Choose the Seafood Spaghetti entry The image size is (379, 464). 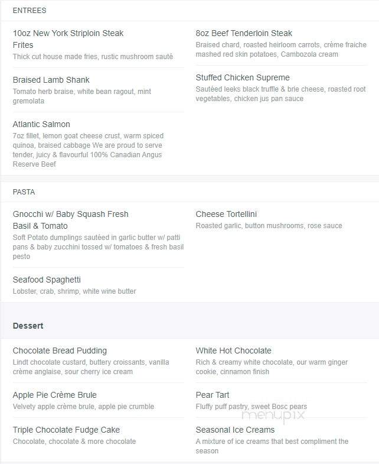[x=47, y=280]
